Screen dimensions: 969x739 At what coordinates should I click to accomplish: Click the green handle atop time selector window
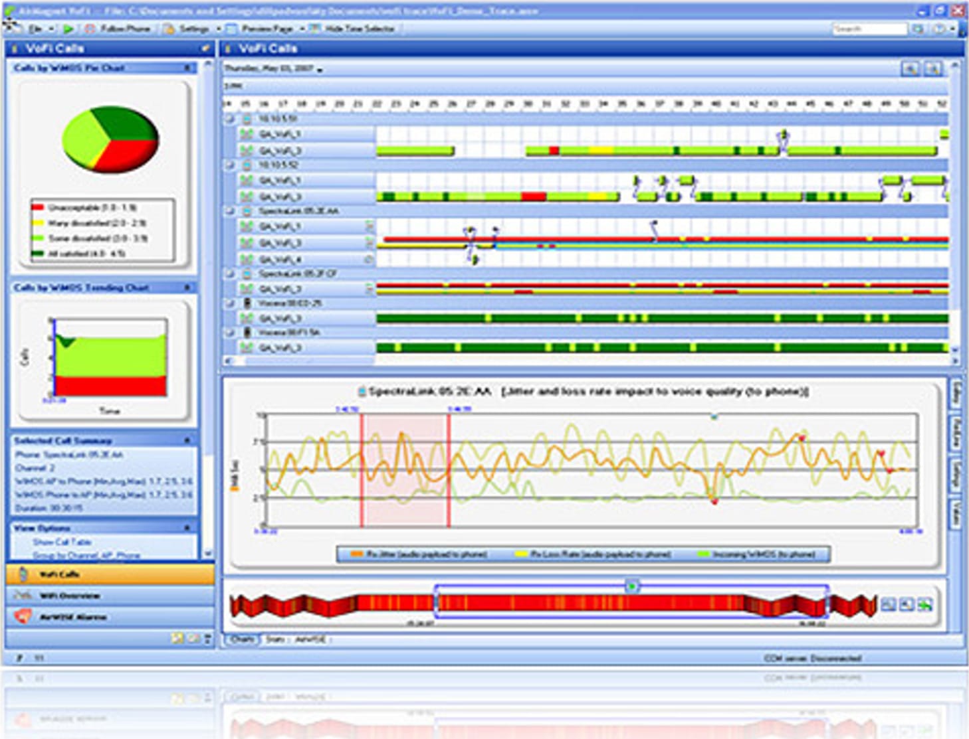tap(632, 586)
